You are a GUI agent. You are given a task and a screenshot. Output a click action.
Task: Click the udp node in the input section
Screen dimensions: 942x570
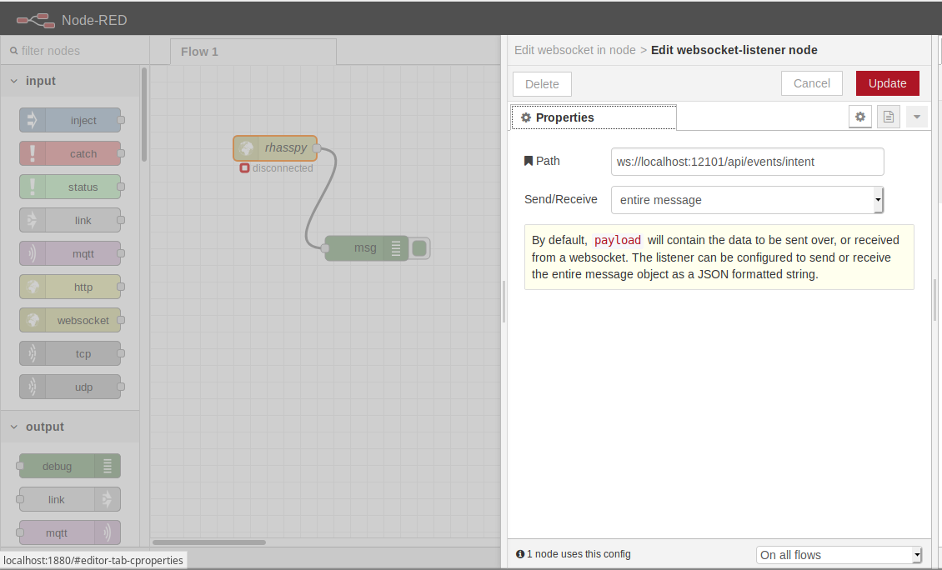(70, 387)
